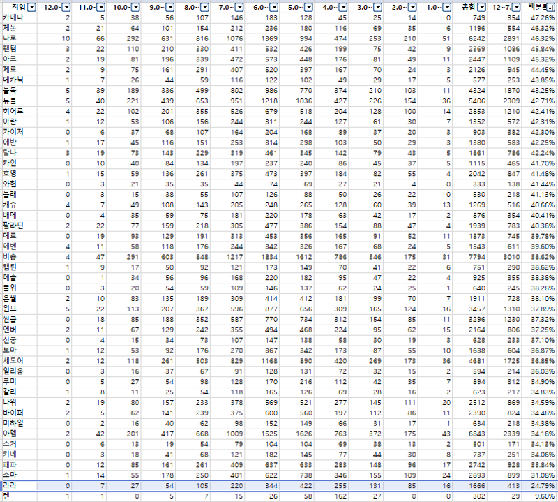Select the 루미 job name cell

pos(20,382)
